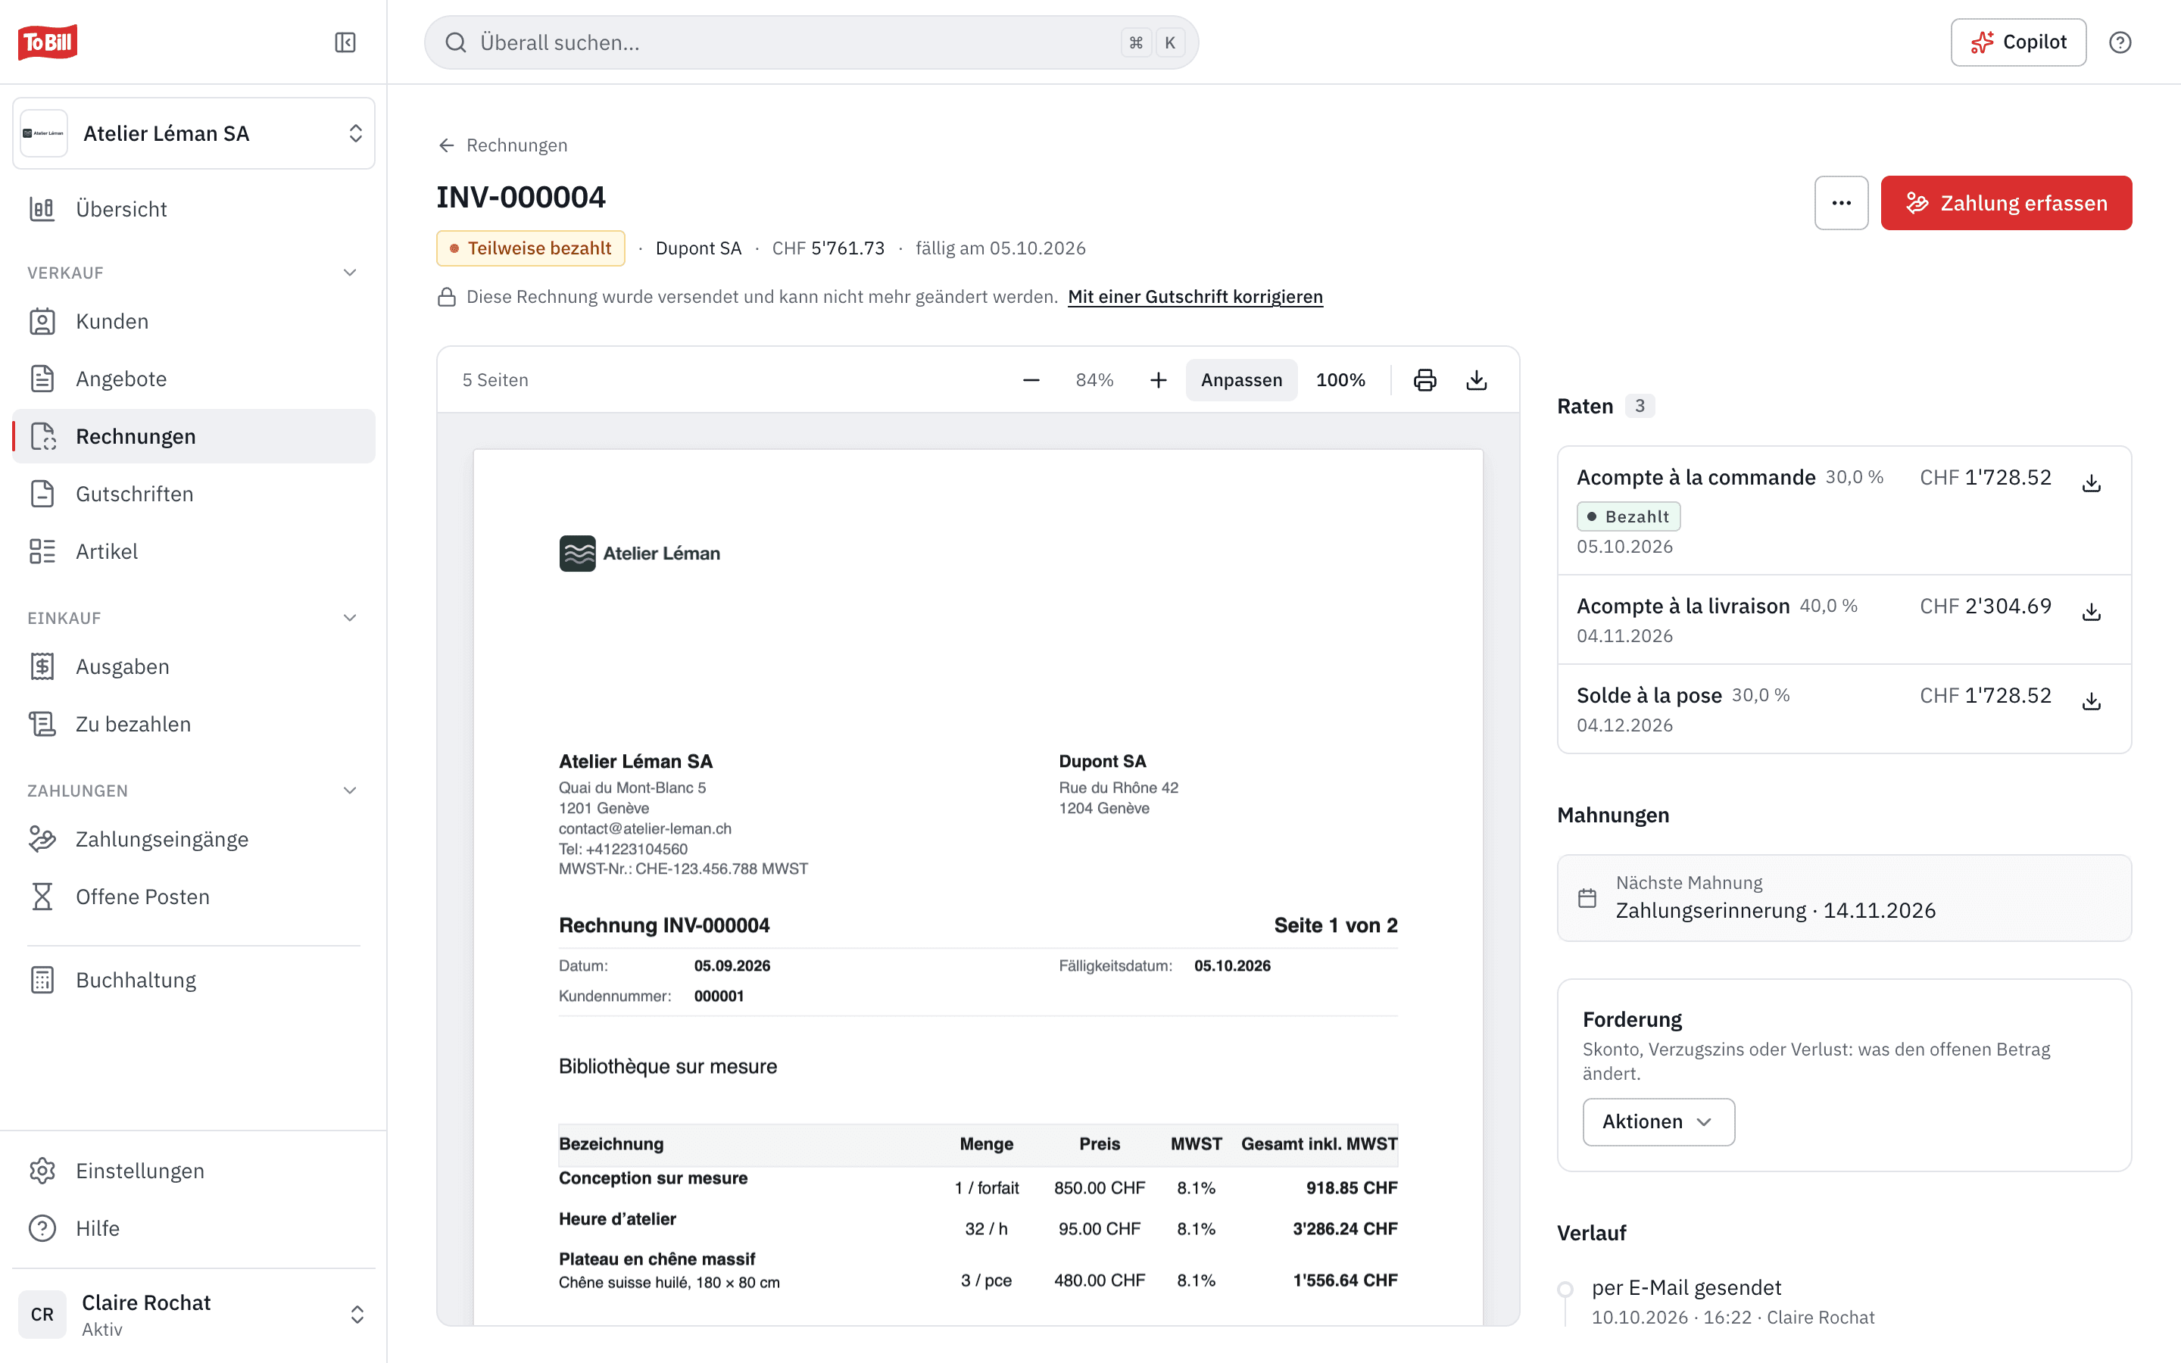Screen dimensions: 2181x1363
Task: Open the help question mark icon top right
Action: pos(2120,42)
